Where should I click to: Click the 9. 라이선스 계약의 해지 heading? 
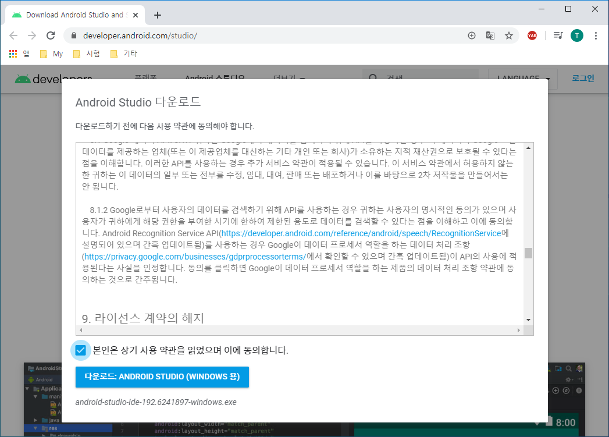(143, 318)
